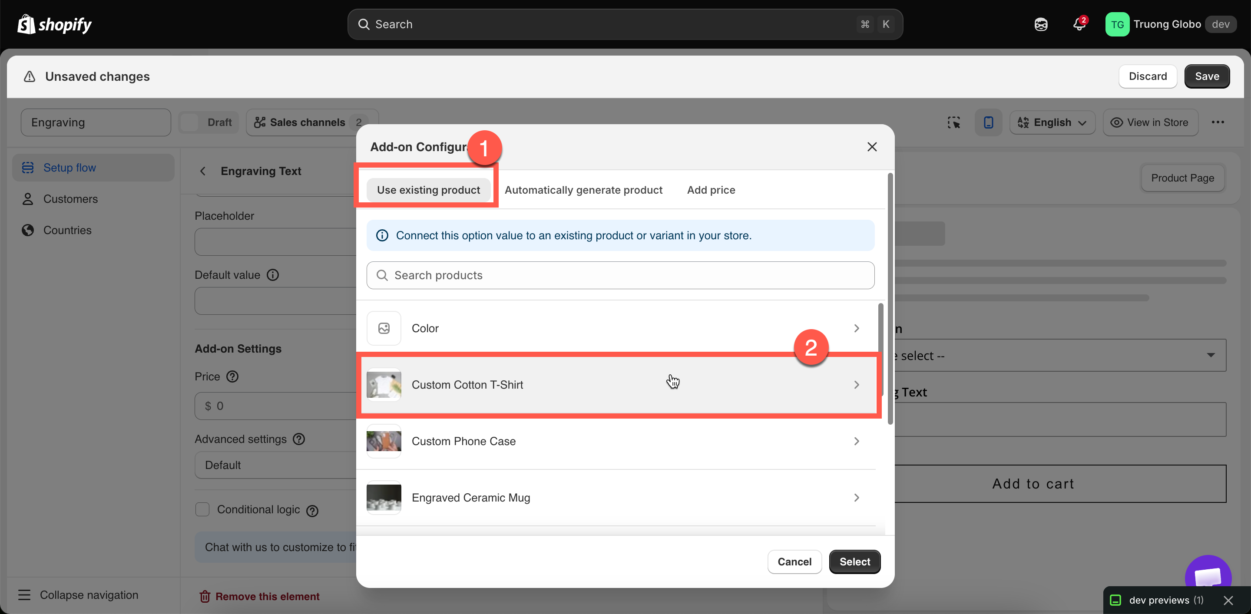Switch to the Add price tab
The image size is (1251, 614).
tap(711, 190)
